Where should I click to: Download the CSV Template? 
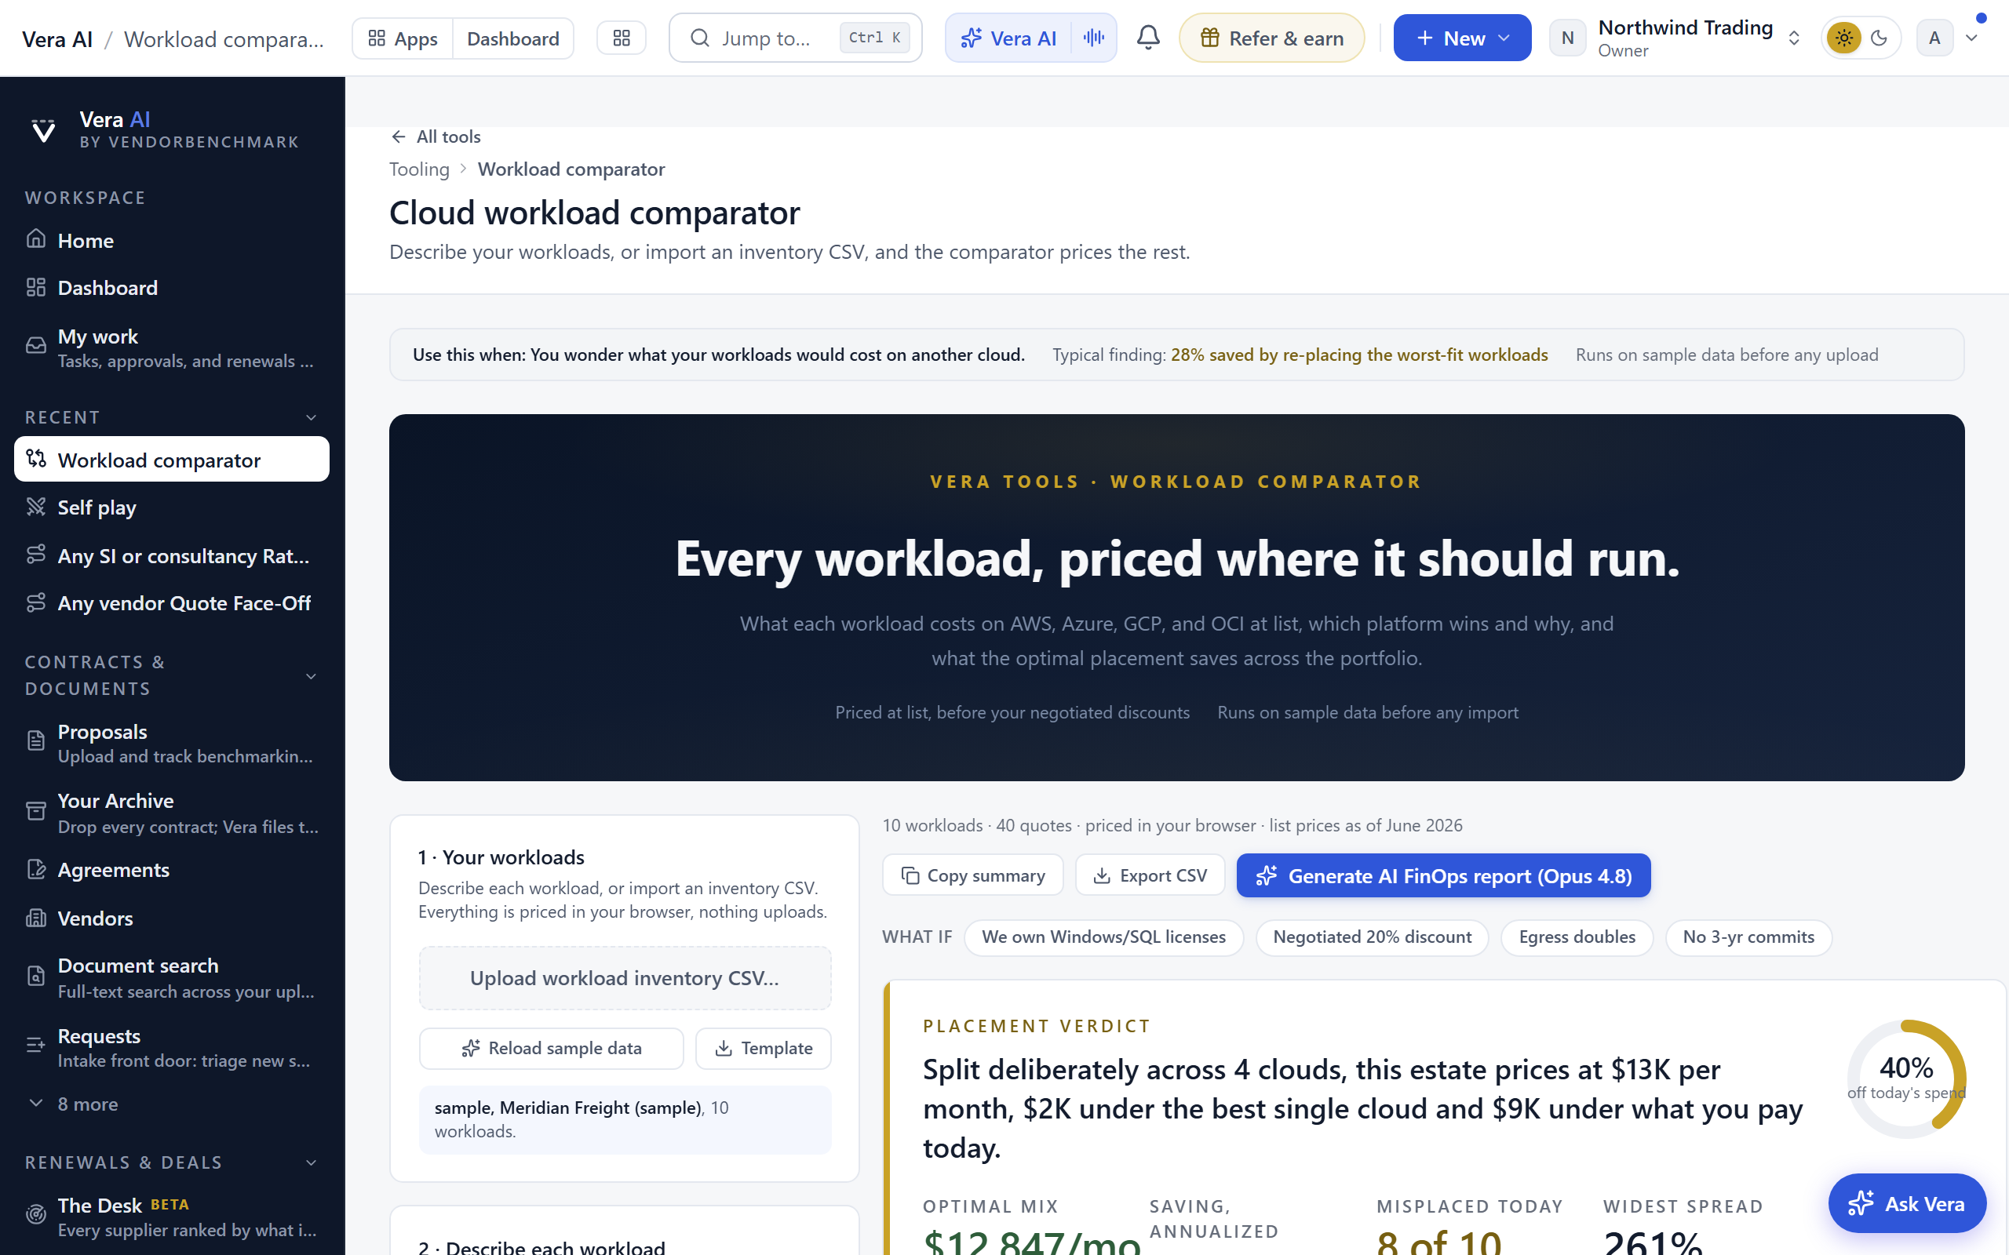[x=763, y=1049]
